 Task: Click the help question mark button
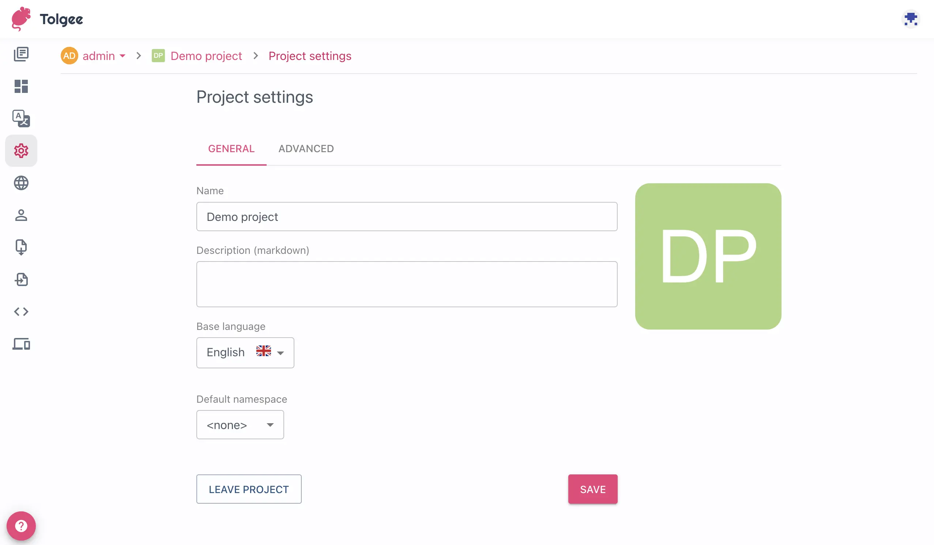coord(21,526)
